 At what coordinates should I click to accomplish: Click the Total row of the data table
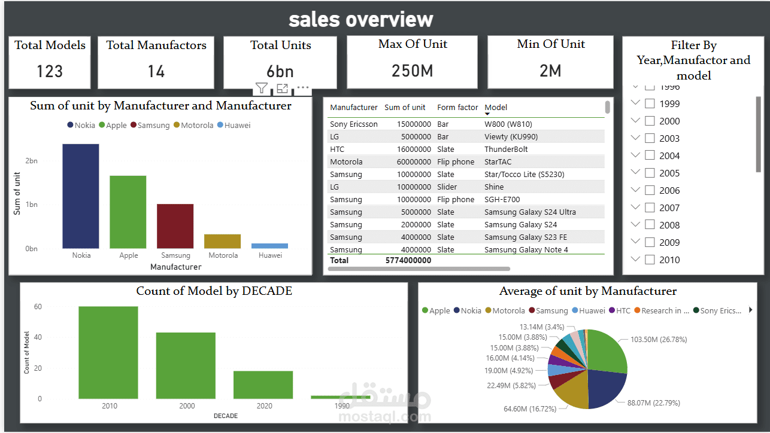419,260
